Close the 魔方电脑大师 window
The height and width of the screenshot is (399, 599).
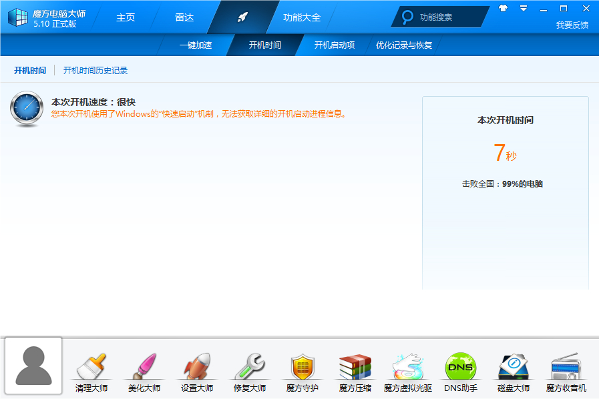click(586, 8)
